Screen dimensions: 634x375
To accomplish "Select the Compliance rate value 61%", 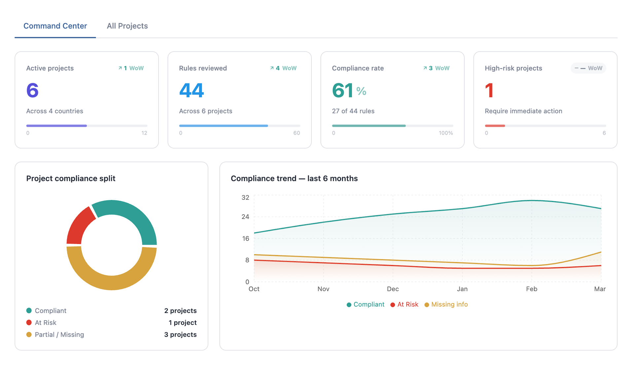I will 349,90.
